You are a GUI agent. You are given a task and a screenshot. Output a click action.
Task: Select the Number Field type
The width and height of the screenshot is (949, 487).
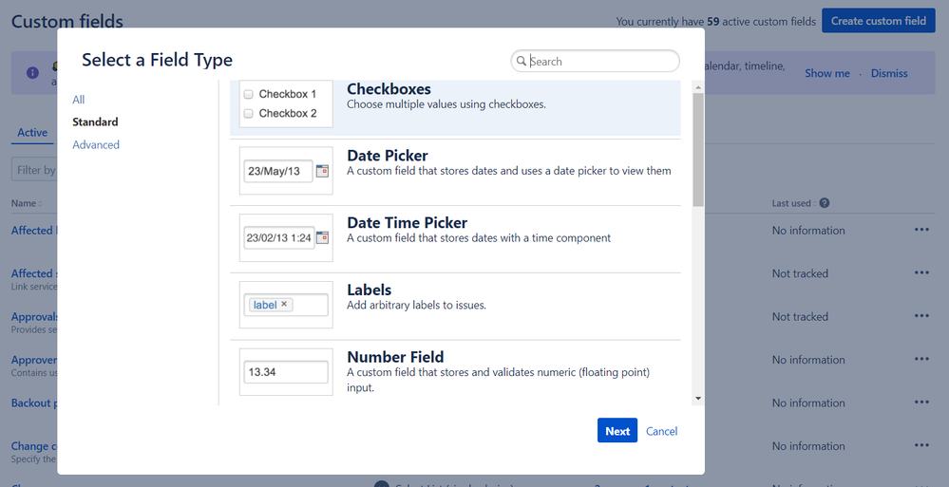[455, 372]
